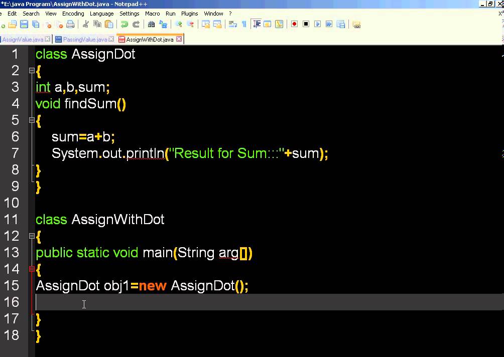This screenshot has width=504, height=357.
Task: Close the AssignValue.java tab
Action: coord(48,39)
